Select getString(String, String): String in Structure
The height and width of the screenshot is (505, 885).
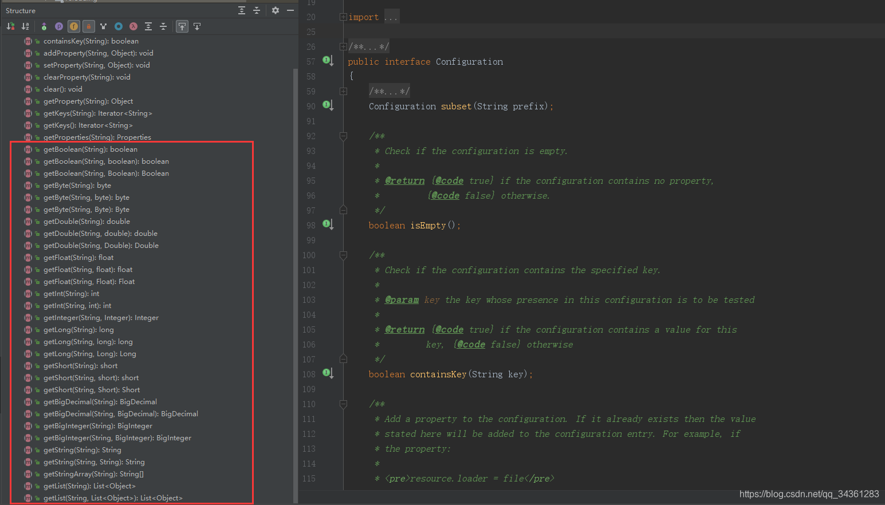pyautogui.click(x=94, y=462)
